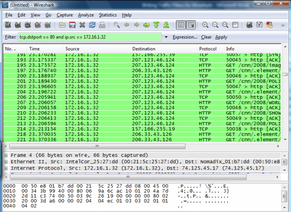Apply the current display filter
The image size is (291, 212).
(x=221, y=37)
